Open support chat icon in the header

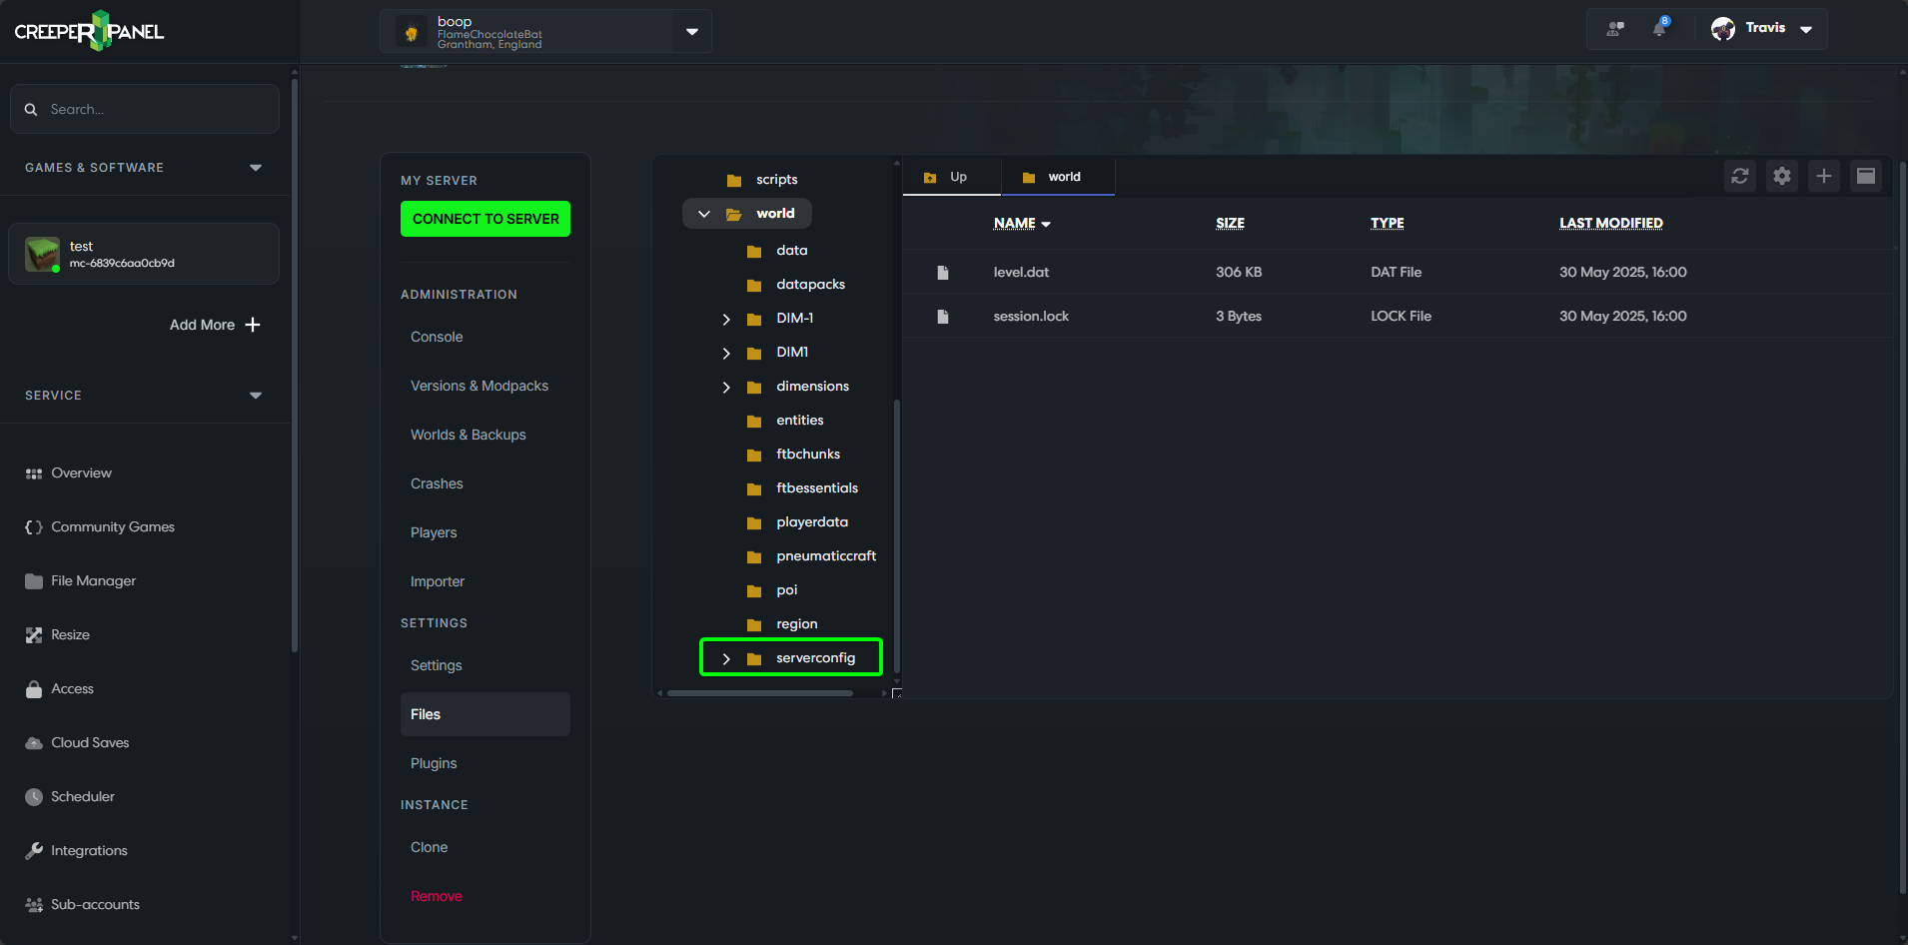(x=1616, y=28)
